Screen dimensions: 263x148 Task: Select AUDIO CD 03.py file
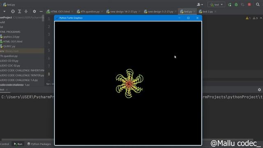(9, 61)
